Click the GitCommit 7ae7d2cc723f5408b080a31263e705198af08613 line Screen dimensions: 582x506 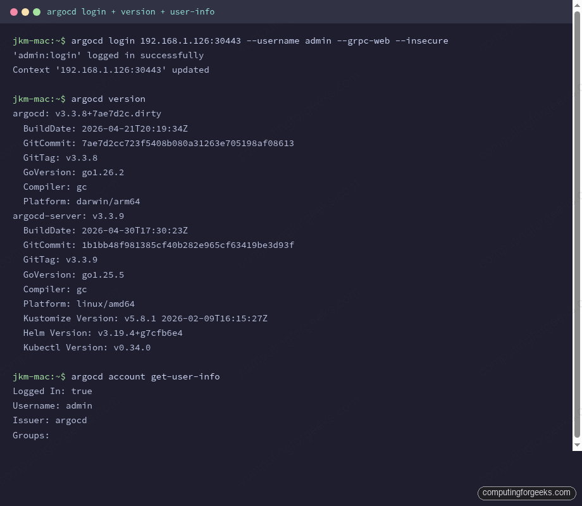tap(159, 143)
